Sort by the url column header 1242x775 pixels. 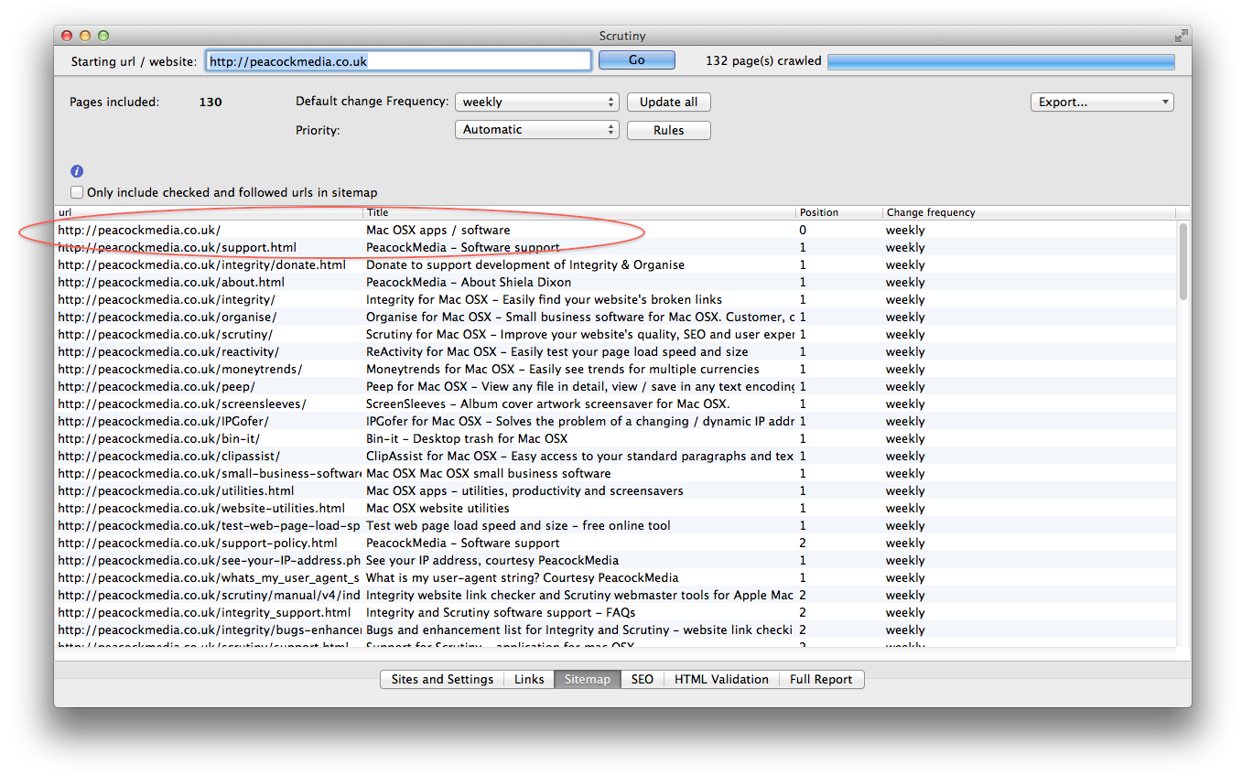pyautogui.click(x=209, y=212)
